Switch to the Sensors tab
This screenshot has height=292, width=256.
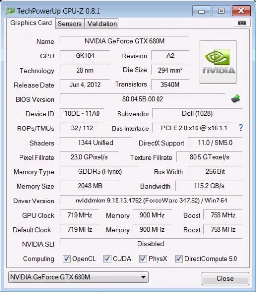click(70, 24)
